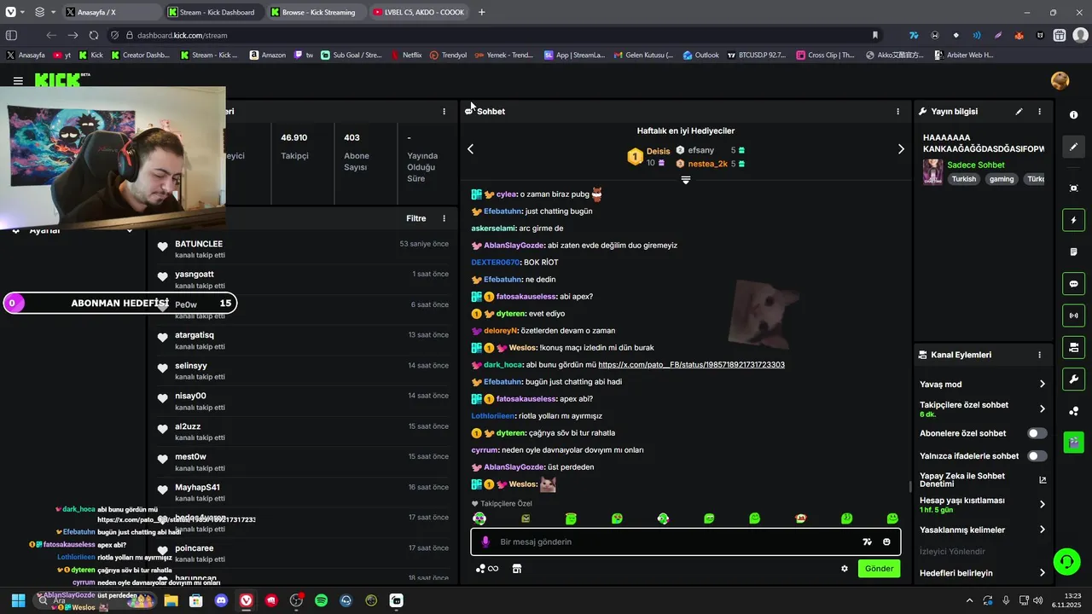The height and width of the screenshot is (614, 1092).
Task: Open the chat bubble sidebar icon
Action: pyautogui.click(x=1074, y=284)
